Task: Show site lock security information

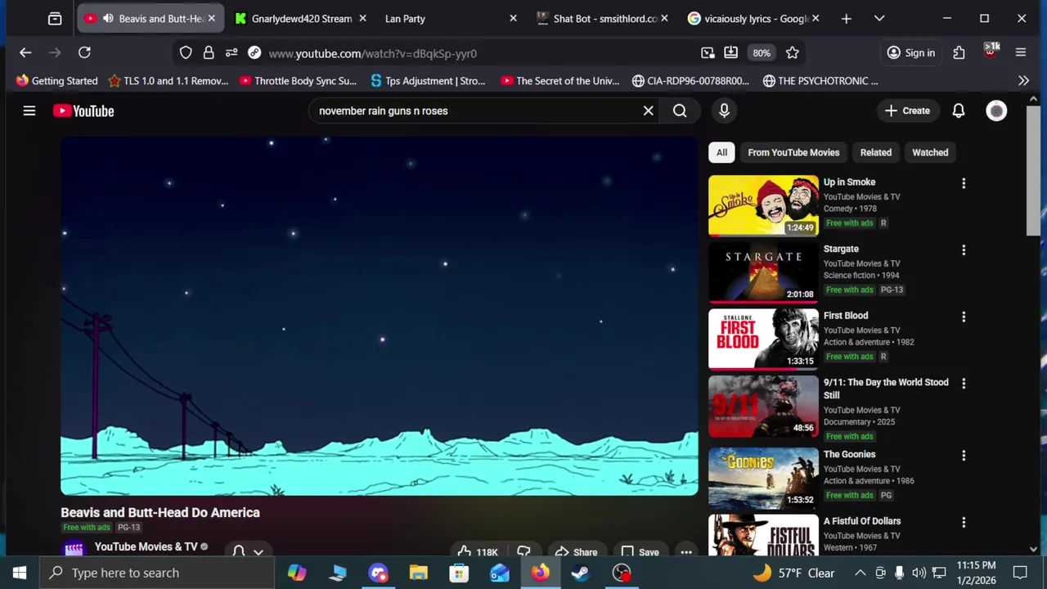Action: pos(209,52)
